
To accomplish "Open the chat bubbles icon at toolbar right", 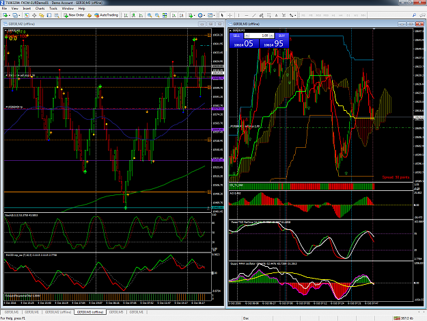I will point(422,15).
